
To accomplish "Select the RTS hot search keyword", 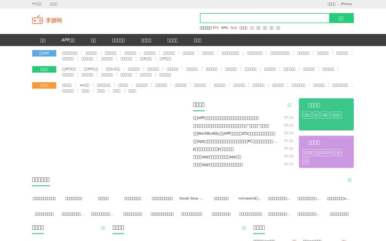I will coord(216,28).
